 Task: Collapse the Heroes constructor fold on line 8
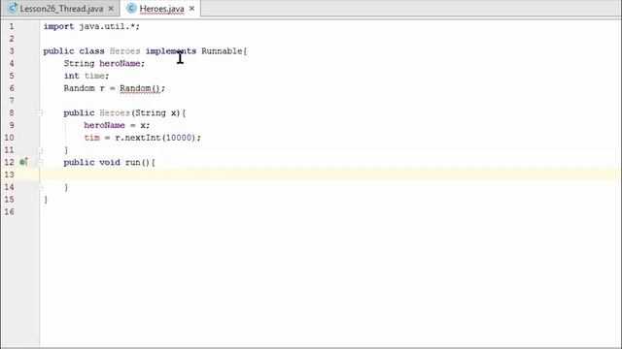tap(39, 113)
